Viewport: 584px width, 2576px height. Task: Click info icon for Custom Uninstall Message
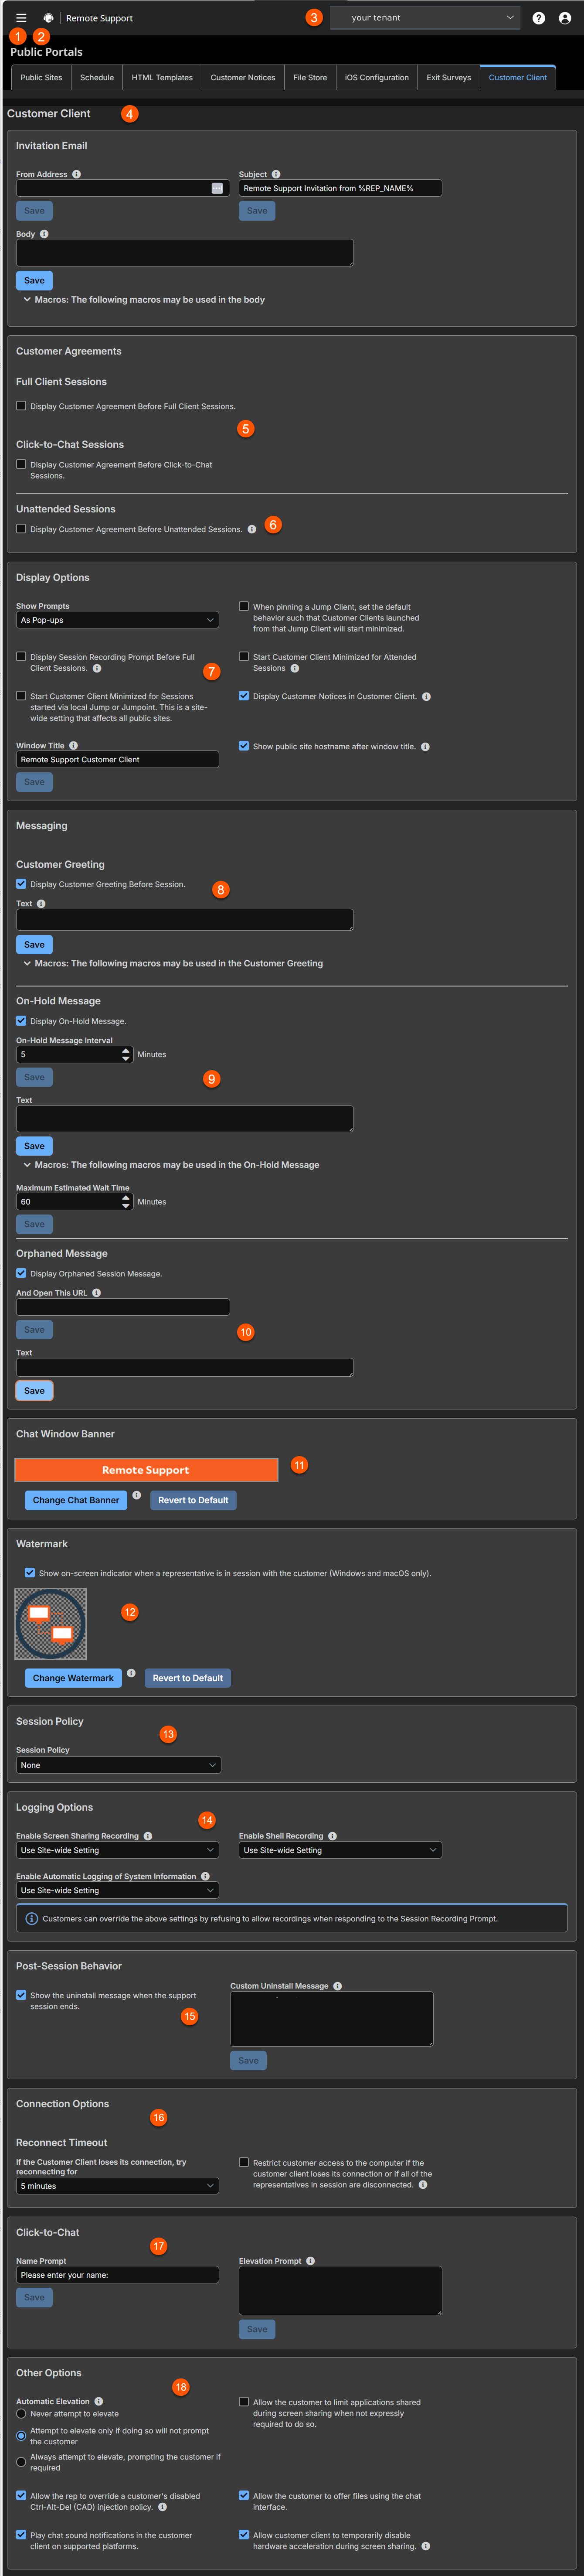tap(337, 1986)
